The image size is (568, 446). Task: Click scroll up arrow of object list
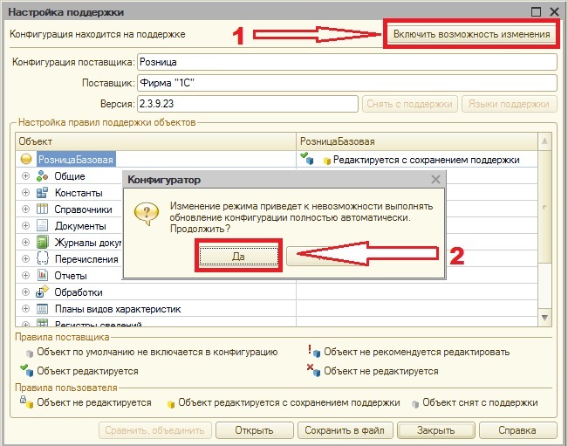(544, 141)
